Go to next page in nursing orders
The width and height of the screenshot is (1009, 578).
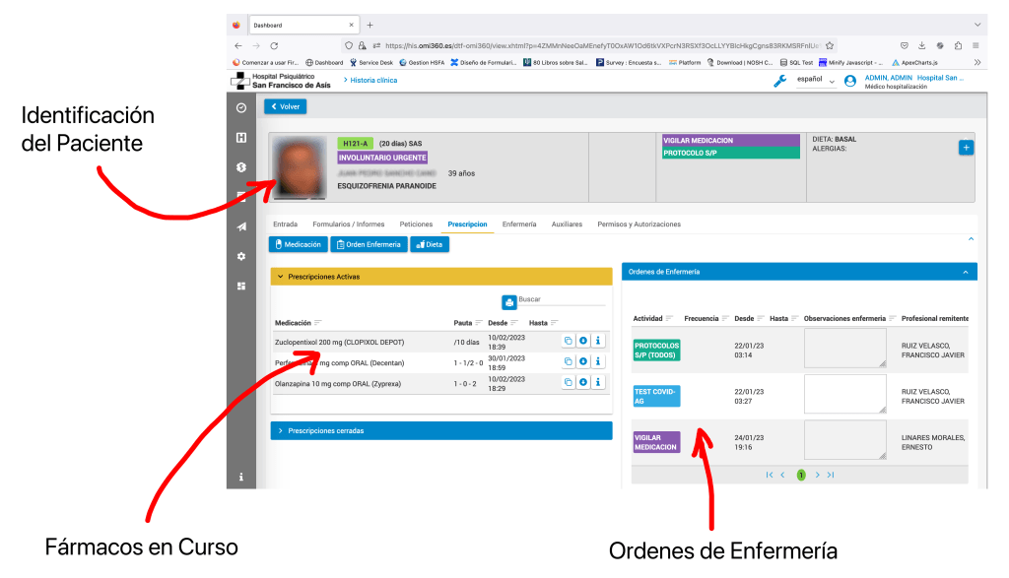tap(817, 476)
